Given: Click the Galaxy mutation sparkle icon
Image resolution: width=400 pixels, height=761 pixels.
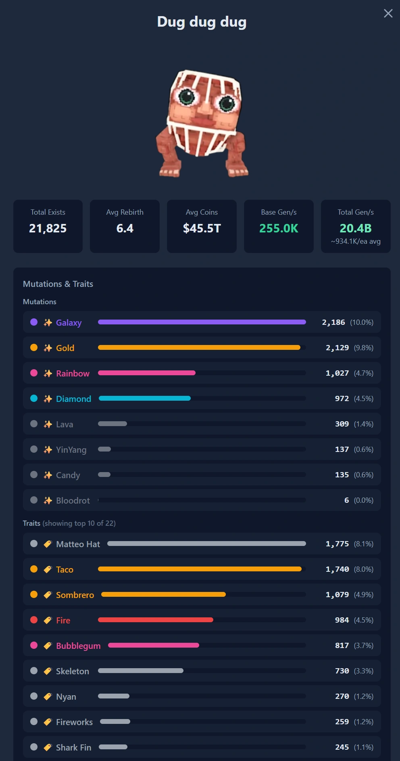Looking at the screenshot, I should (48, 322).
